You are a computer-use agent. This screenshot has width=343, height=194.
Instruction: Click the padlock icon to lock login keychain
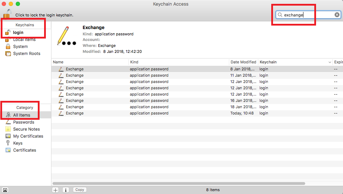[7, 14]
